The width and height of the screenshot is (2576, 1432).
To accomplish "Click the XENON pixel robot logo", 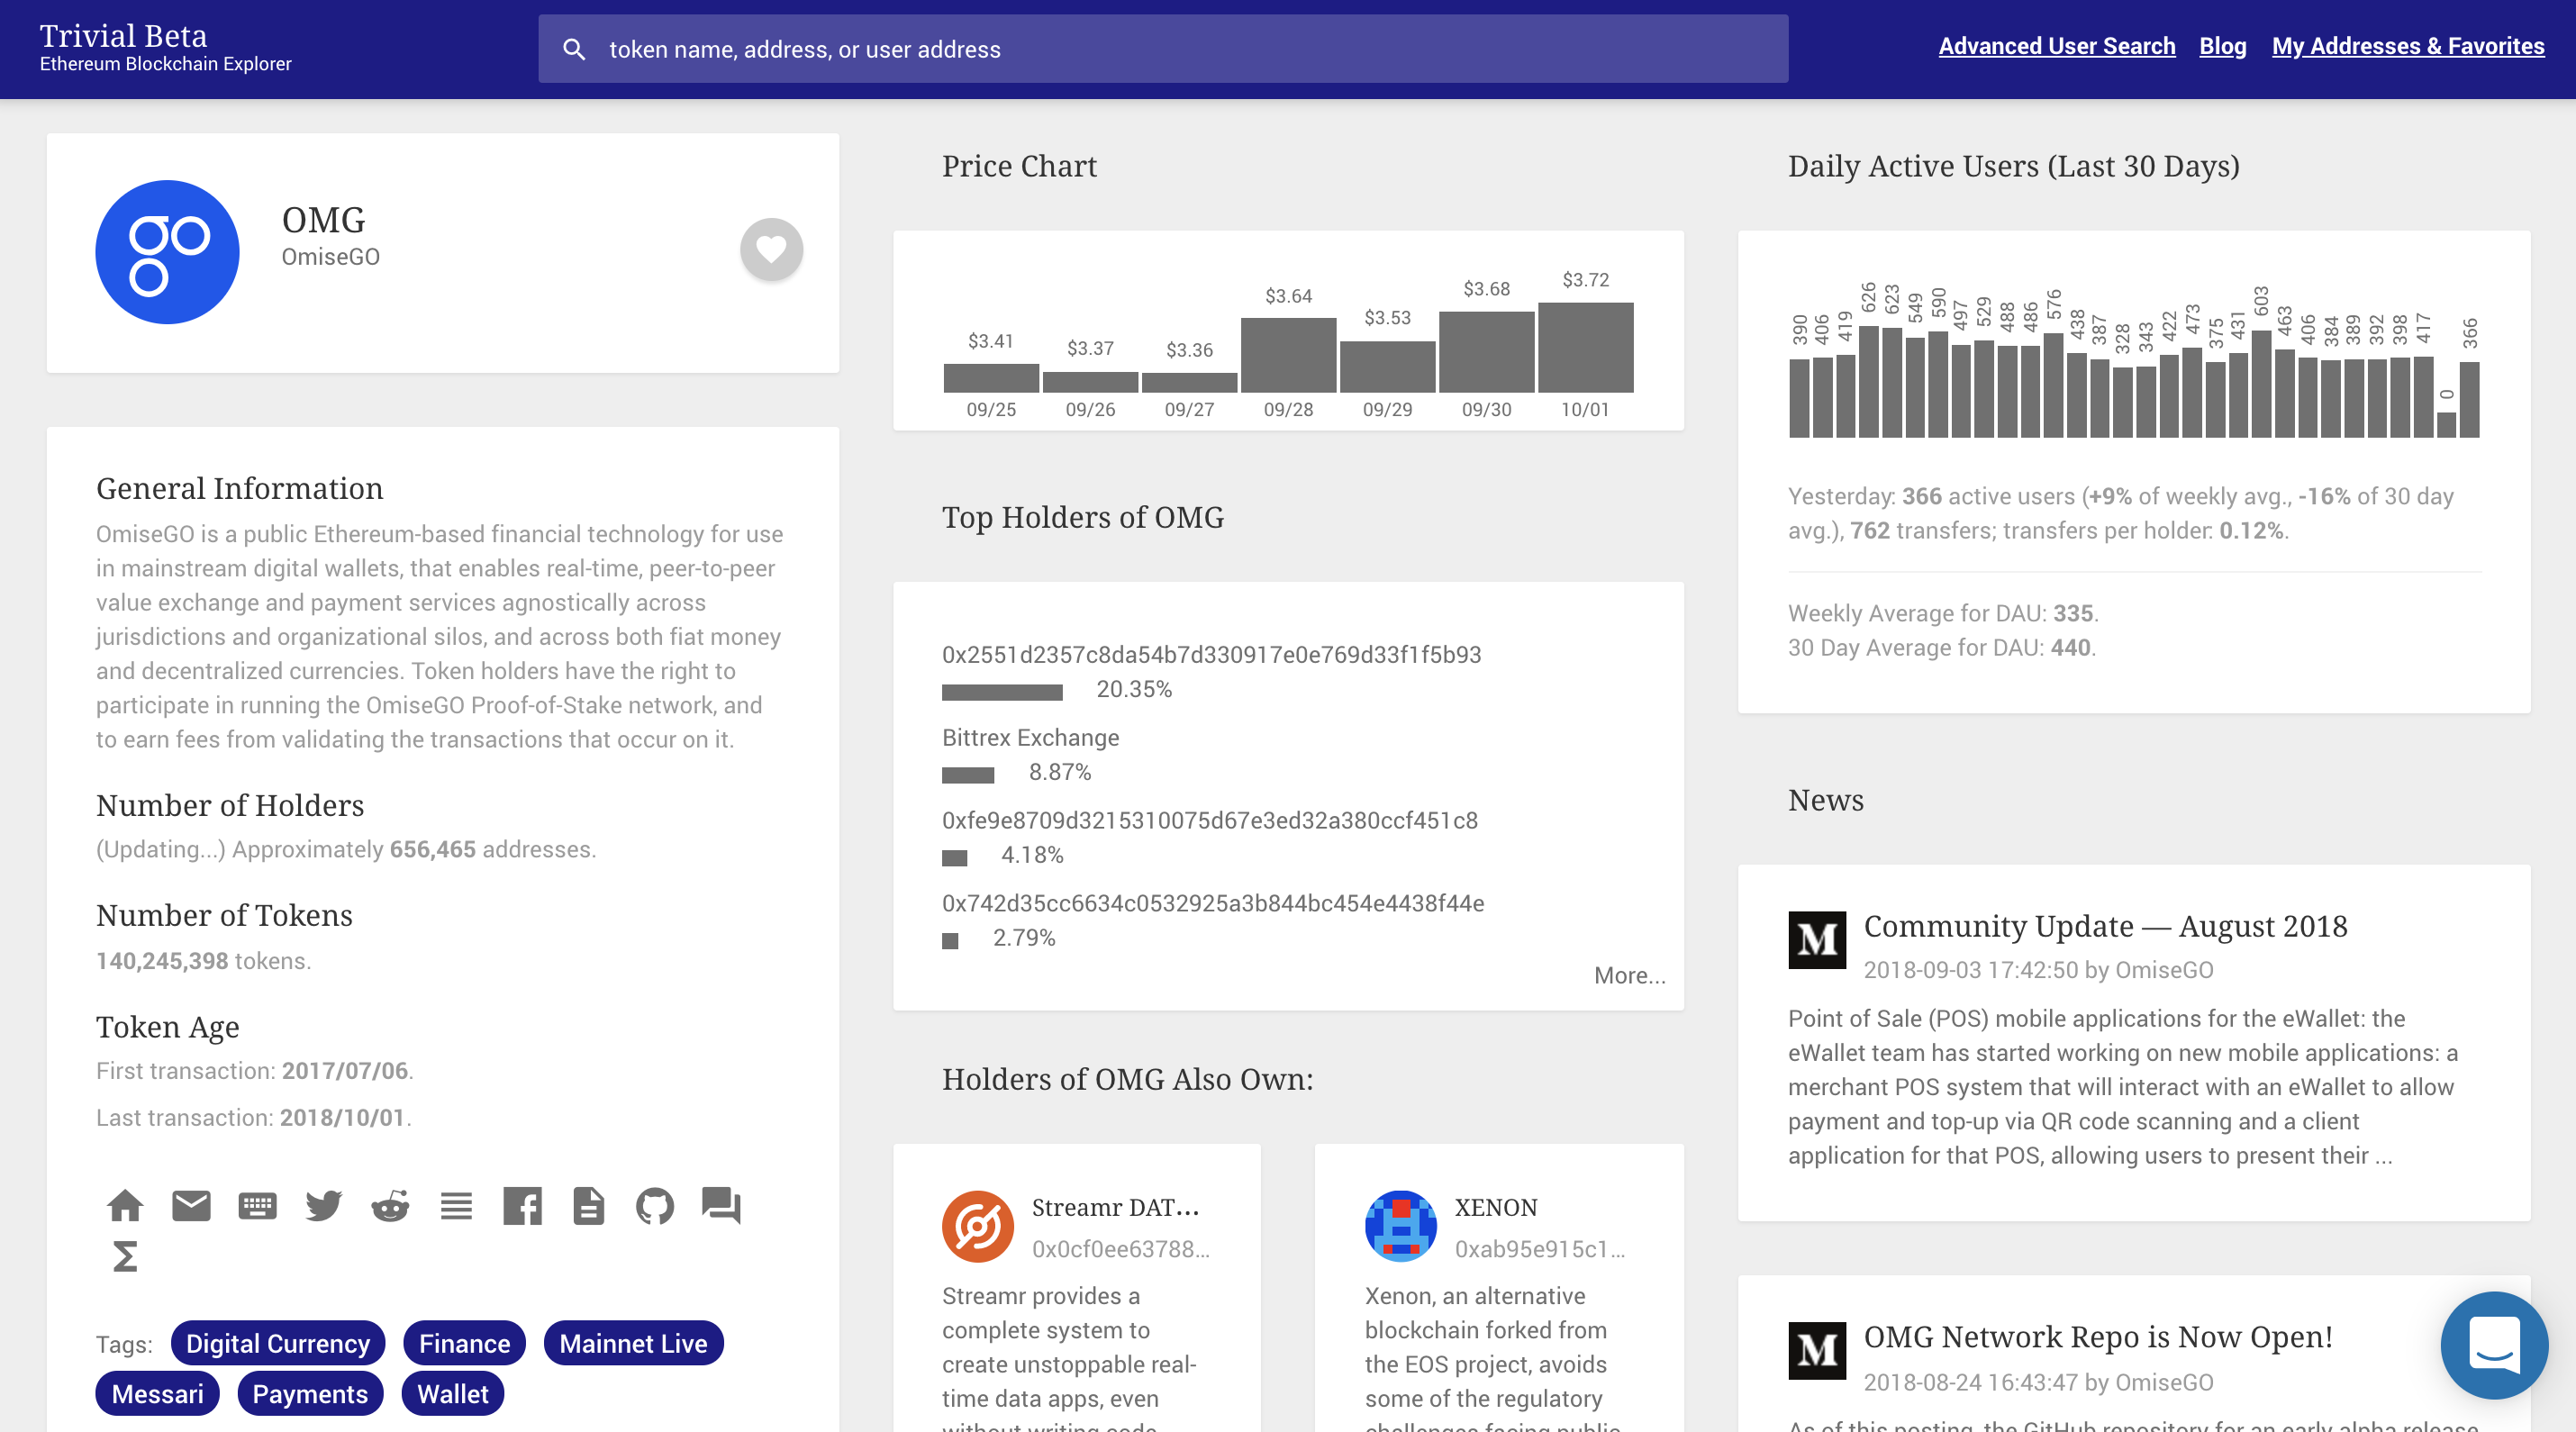I will point(1401,1226).
